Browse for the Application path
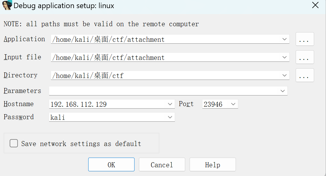 [304, 40]
